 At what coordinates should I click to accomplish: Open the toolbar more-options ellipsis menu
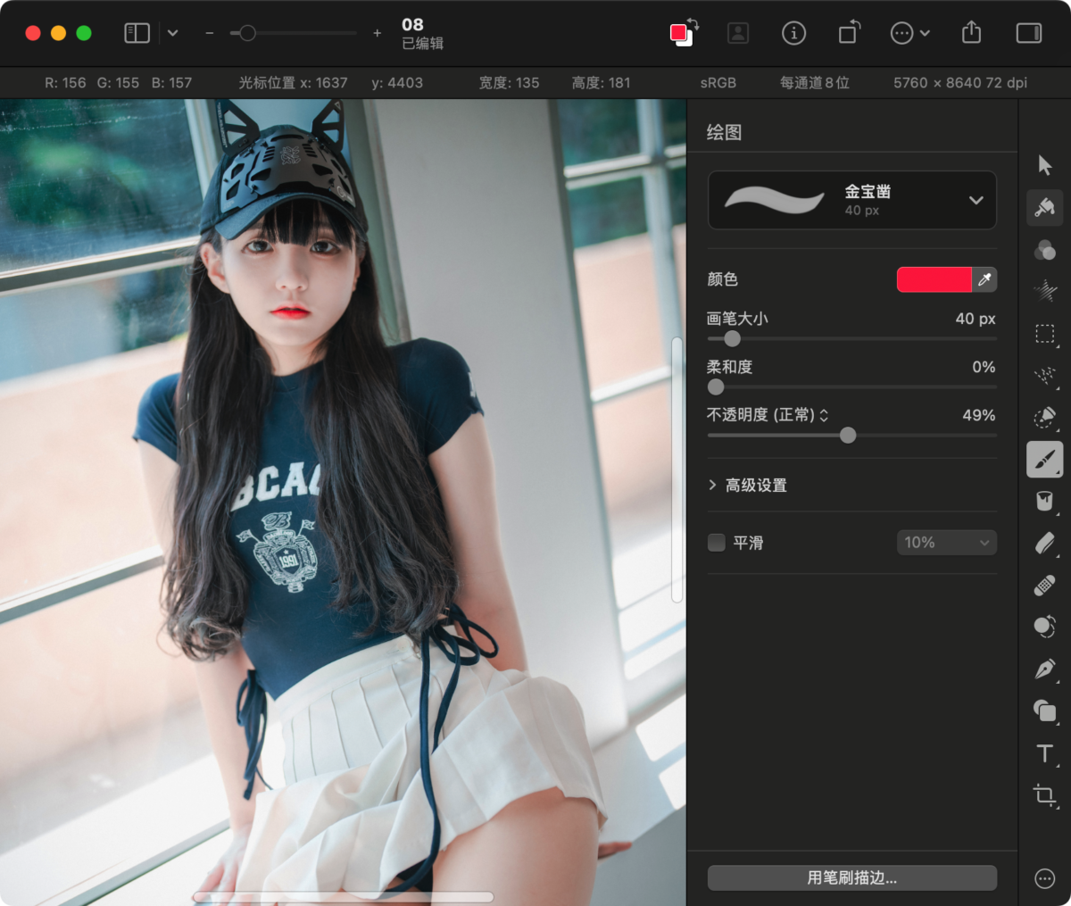coord(910,33)
